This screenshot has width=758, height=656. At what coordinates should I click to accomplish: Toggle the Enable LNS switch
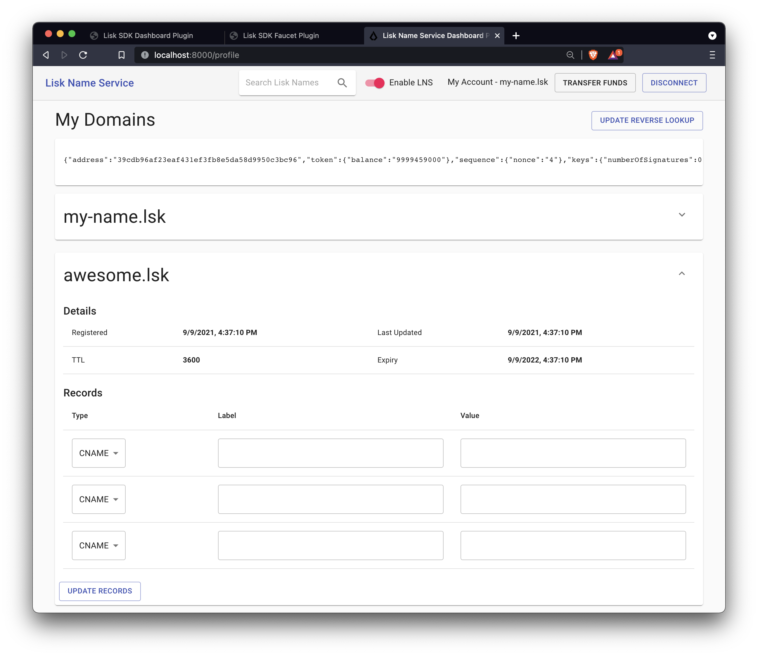click(x=375, y=83)
